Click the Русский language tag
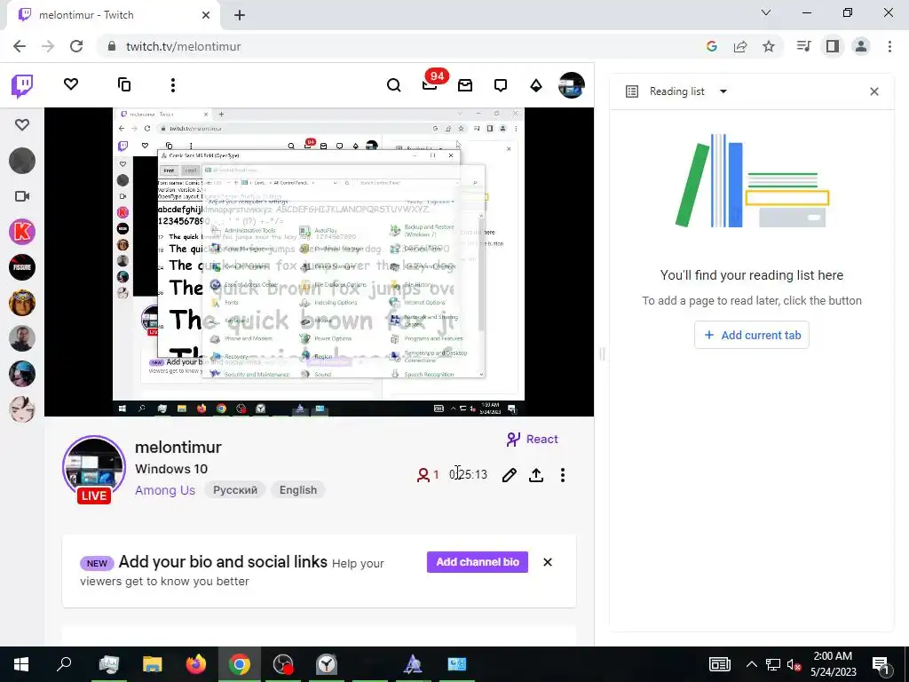This screenshot has width=909, height=682. 234,490
